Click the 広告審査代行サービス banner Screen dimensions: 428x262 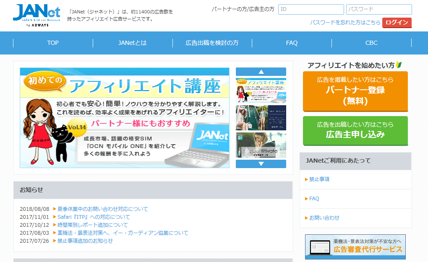[355, 247]
